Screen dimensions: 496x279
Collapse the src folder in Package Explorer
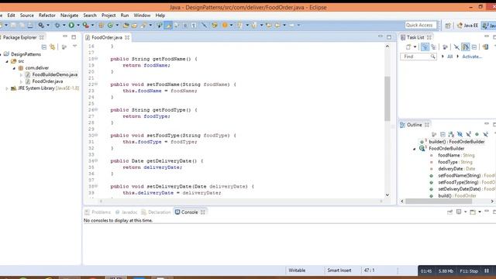(7, 61)
